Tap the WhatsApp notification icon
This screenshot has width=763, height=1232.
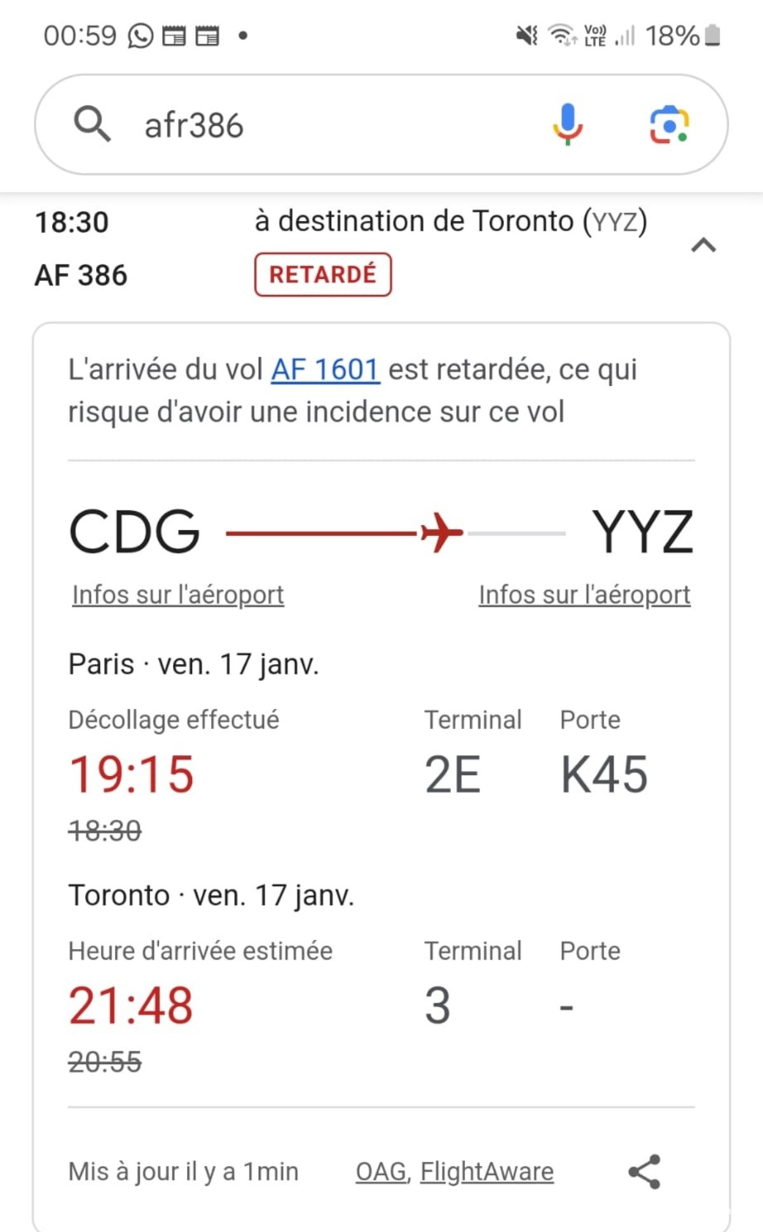pos(141,36)
